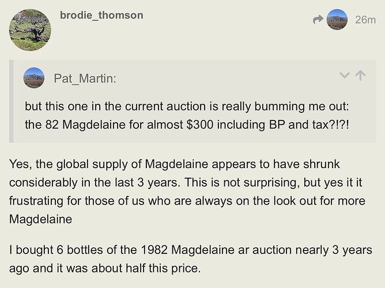
Task: Click the curved in-reply-to arrow icon
Action: point(318,20)
